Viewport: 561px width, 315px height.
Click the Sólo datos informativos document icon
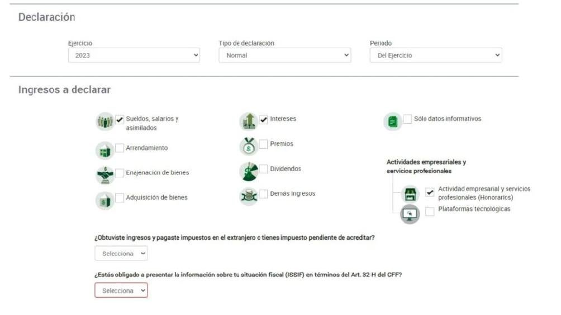[393, 122]
